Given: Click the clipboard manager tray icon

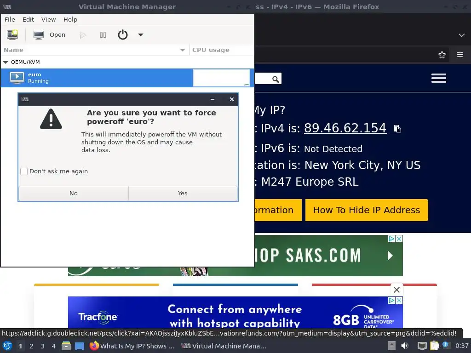Looking at the screenshot, I should [x=434, y=346].
